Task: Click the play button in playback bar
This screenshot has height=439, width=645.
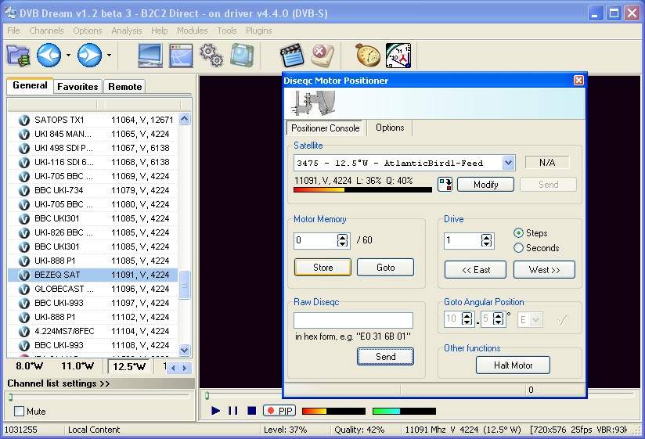Action: pyautogui.click(x=216, y=411)
